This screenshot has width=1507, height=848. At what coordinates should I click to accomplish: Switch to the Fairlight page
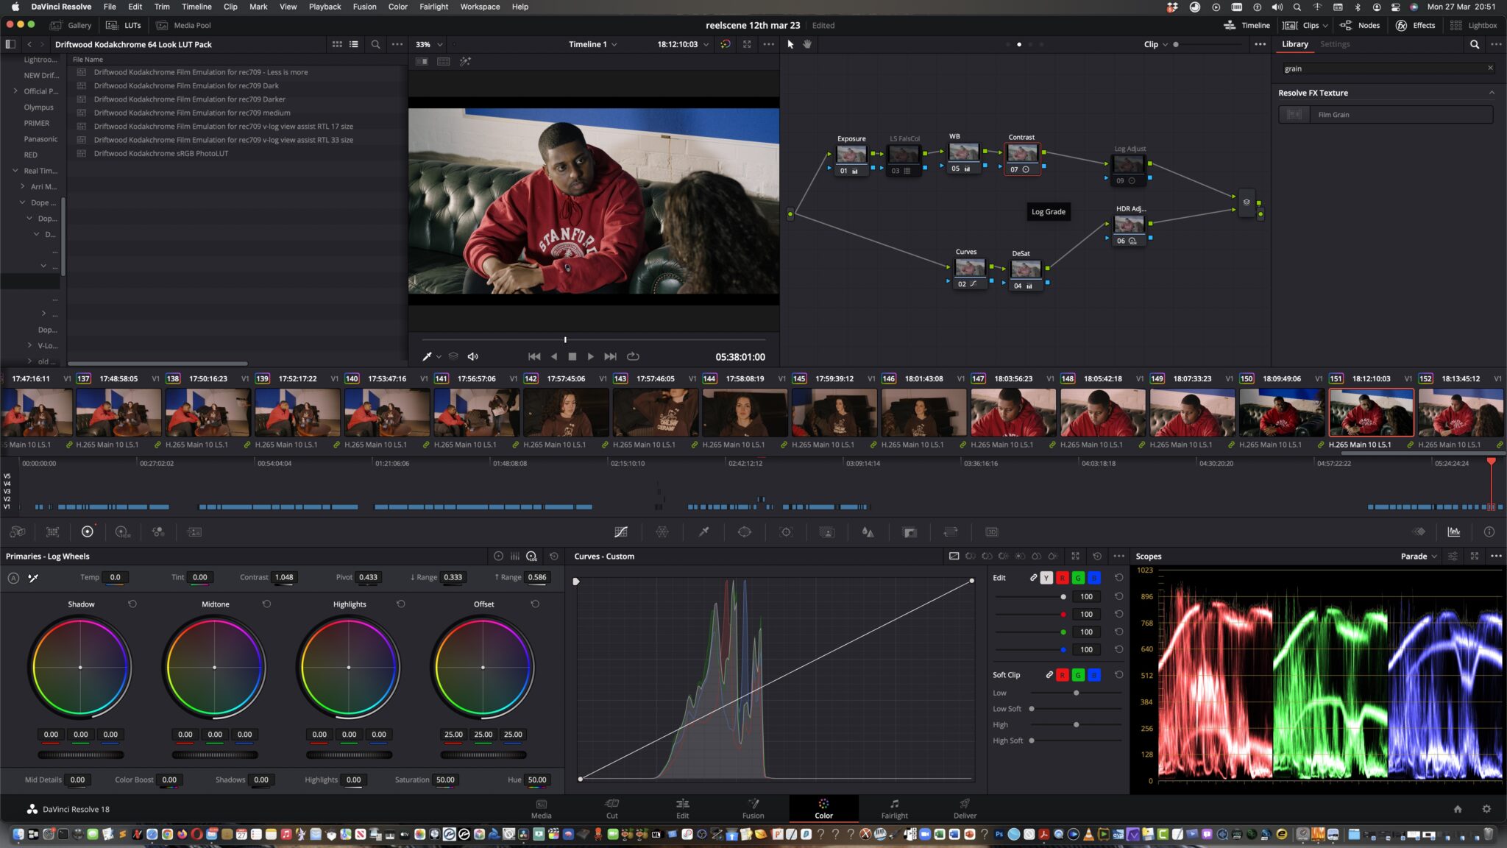click(895, 808)
